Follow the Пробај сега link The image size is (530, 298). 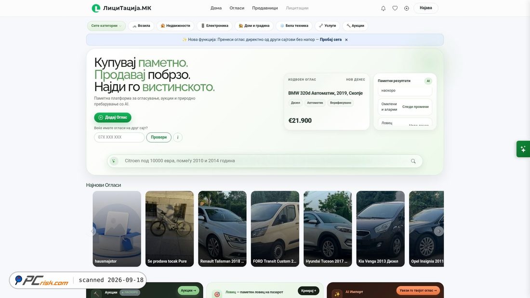point(331,40)
